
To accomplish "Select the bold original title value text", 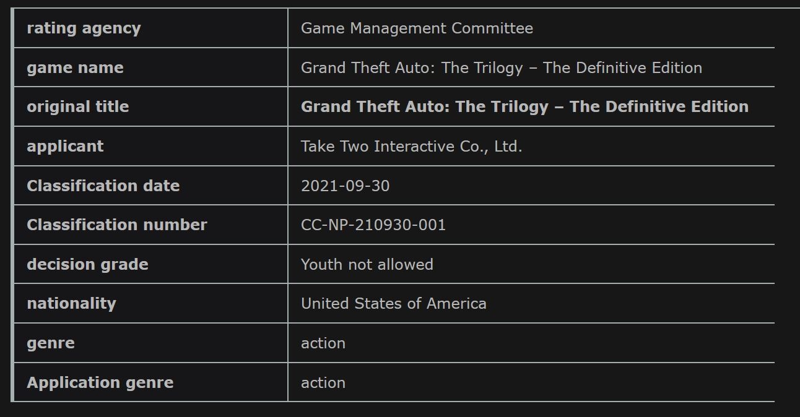I will pyautogui.click(x=524, y=107).
